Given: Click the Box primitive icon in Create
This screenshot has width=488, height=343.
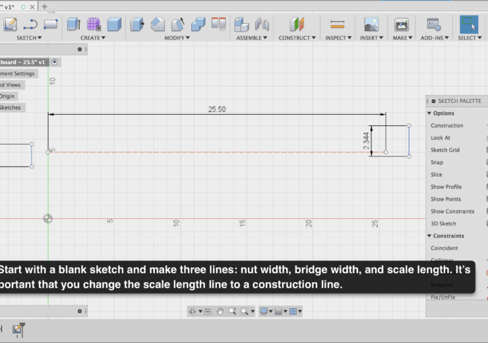Looking at the screenshot, I should (x=114, y=24).
